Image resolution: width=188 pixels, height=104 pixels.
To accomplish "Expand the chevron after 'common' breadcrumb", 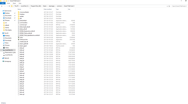I will 63,6.
